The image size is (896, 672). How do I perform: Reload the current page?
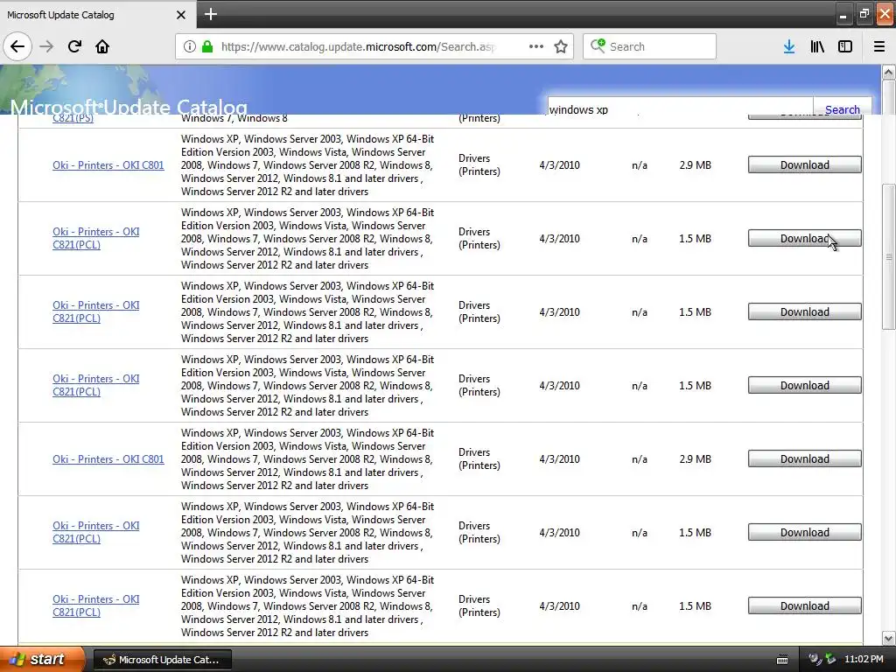(x=74, y=46)
